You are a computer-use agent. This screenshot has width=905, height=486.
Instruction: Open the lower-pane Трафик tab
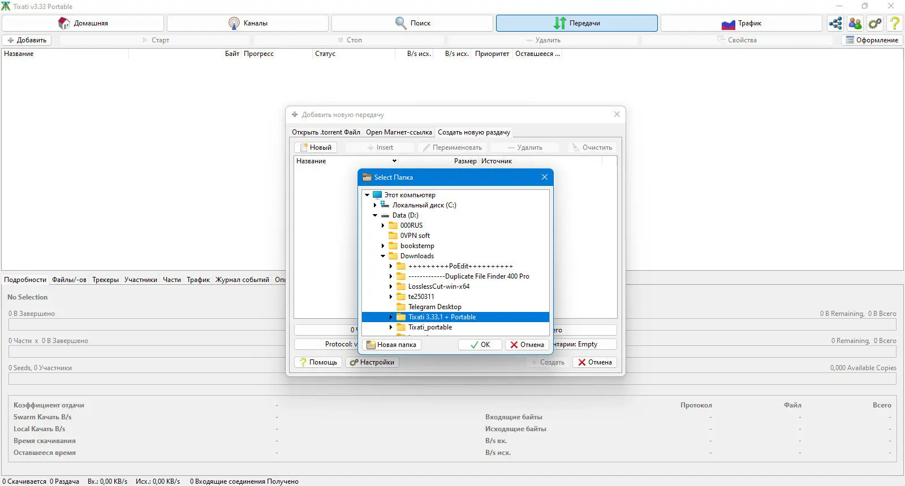coord(198,280)
